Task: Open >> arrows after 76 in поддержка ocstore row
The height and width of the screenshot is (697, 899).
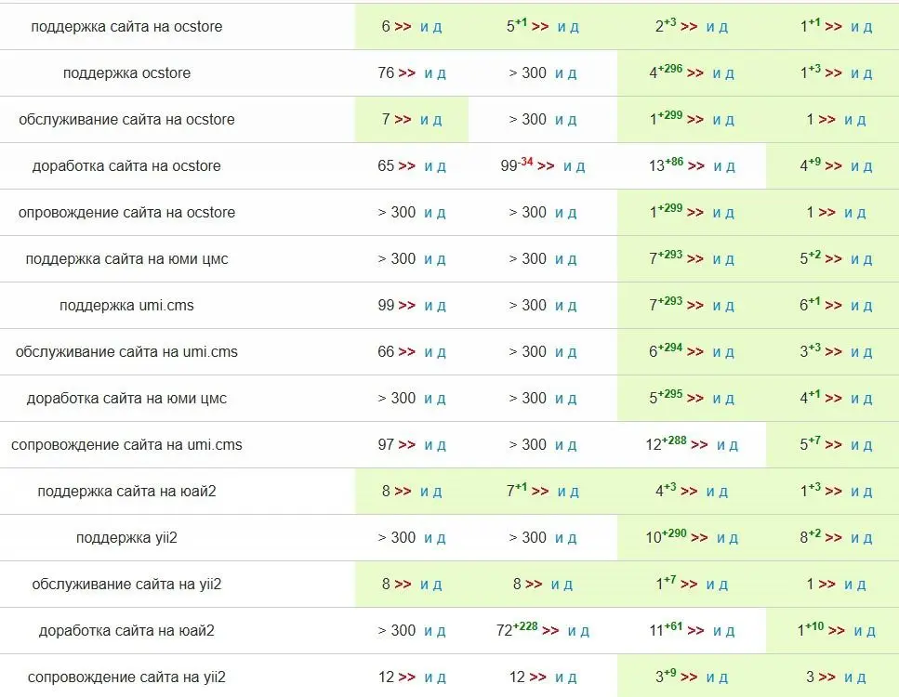Action: pyautogui.click(x=407, y=73)
